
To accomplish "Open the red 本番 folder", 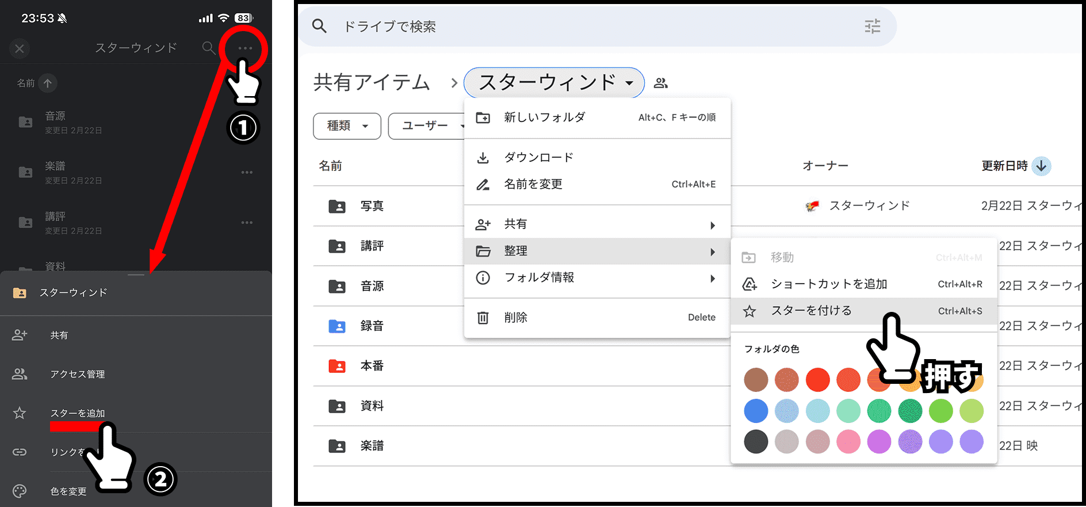I will tap(372, 366).
